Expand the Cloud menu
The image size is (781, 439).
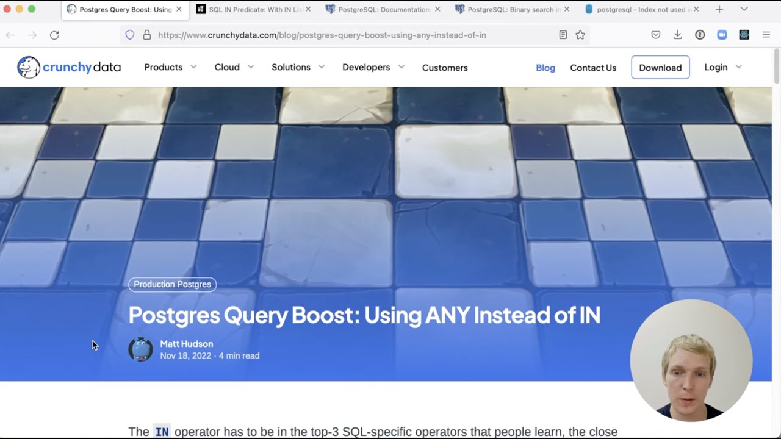[234, 67]
